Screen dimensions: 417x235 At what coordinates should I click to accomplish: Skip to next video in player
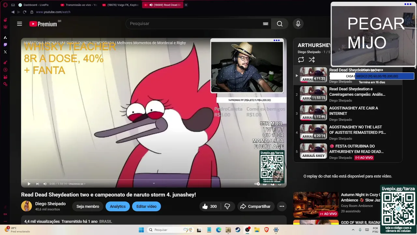click(37, 184)
